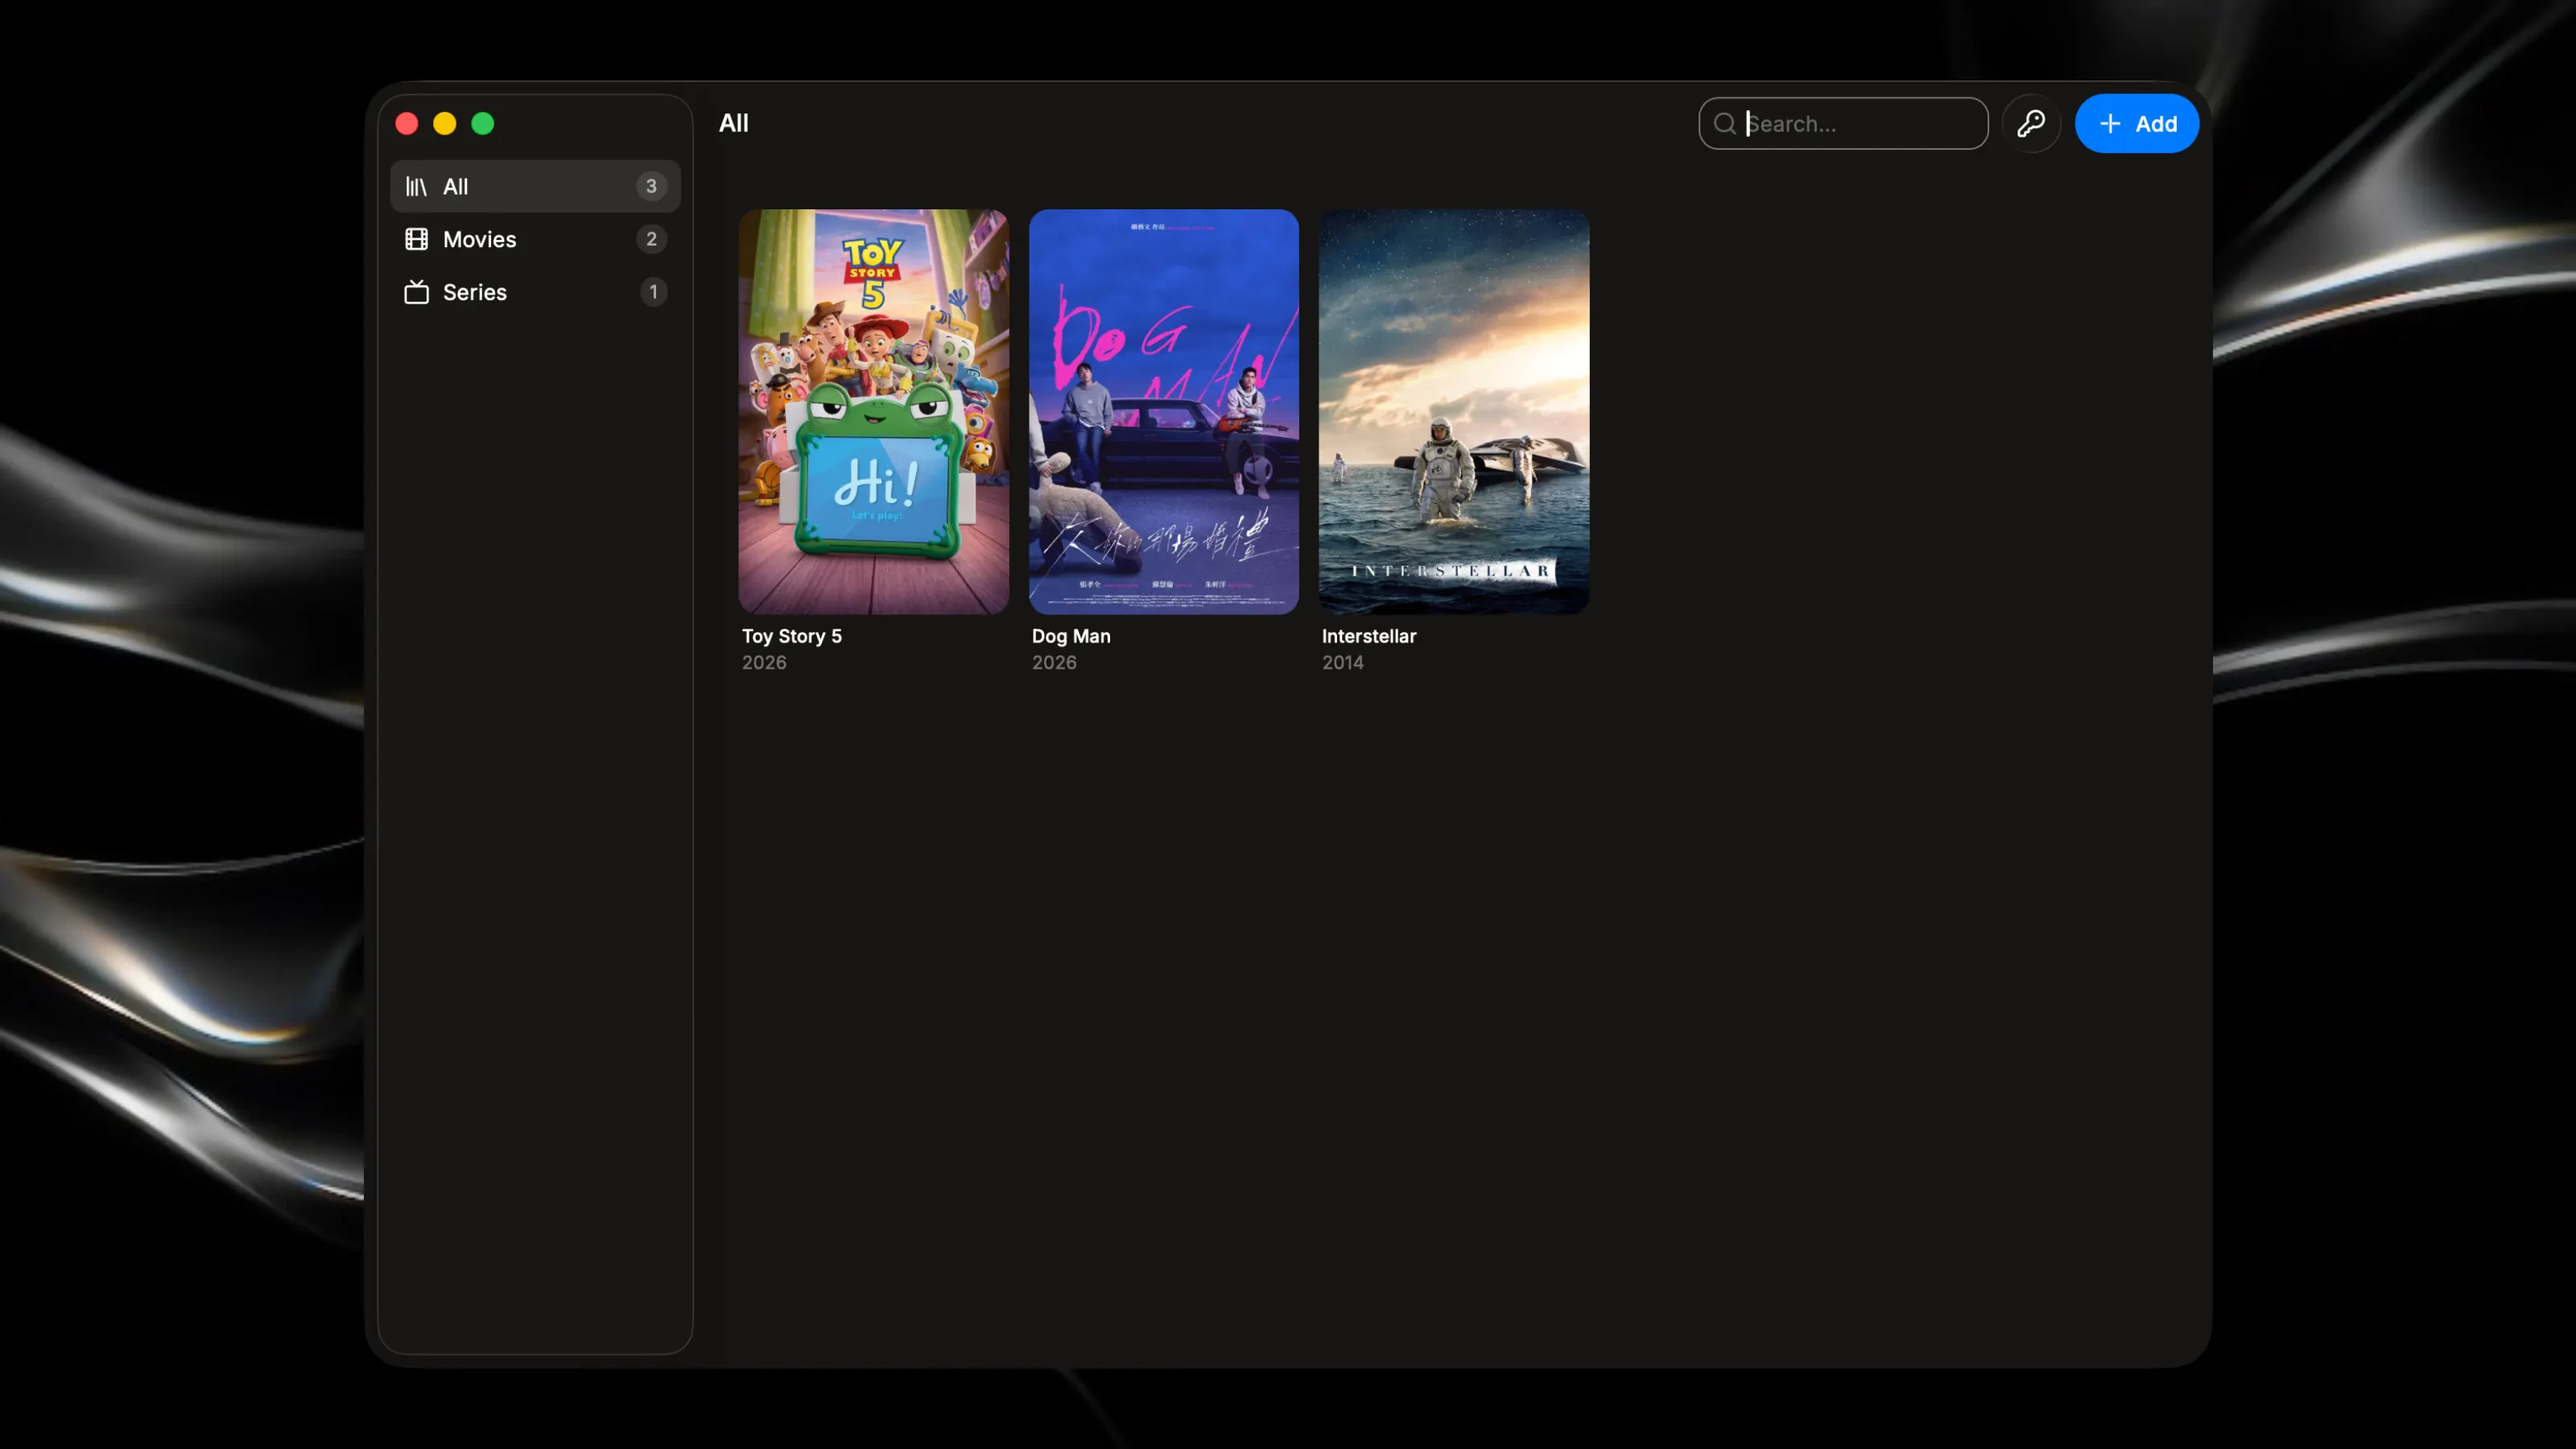This screenshot has height=1449, width=2576.
Task: Select All in the sidebar
Action: tap(535, 186)
